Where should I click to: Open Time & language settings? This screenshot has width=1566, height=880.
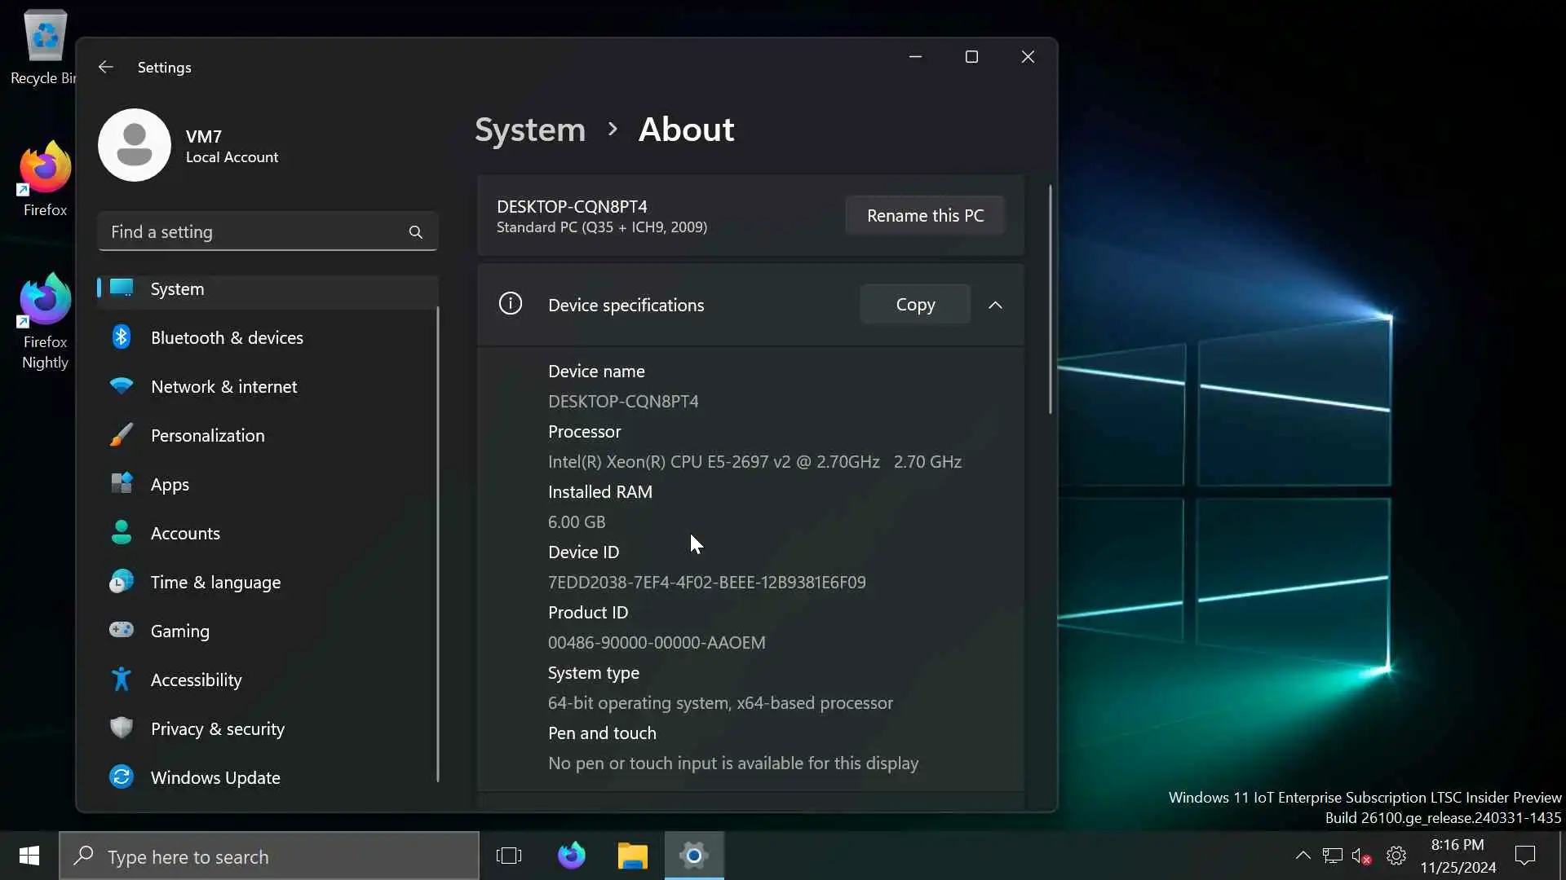coord(215,583)
